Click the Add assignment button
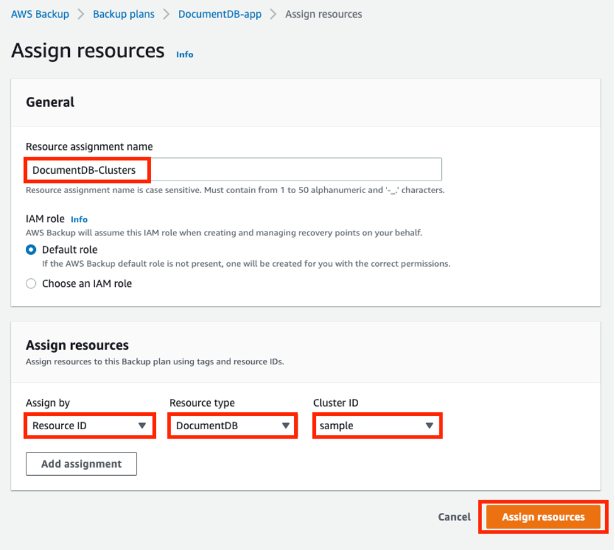 81,464
